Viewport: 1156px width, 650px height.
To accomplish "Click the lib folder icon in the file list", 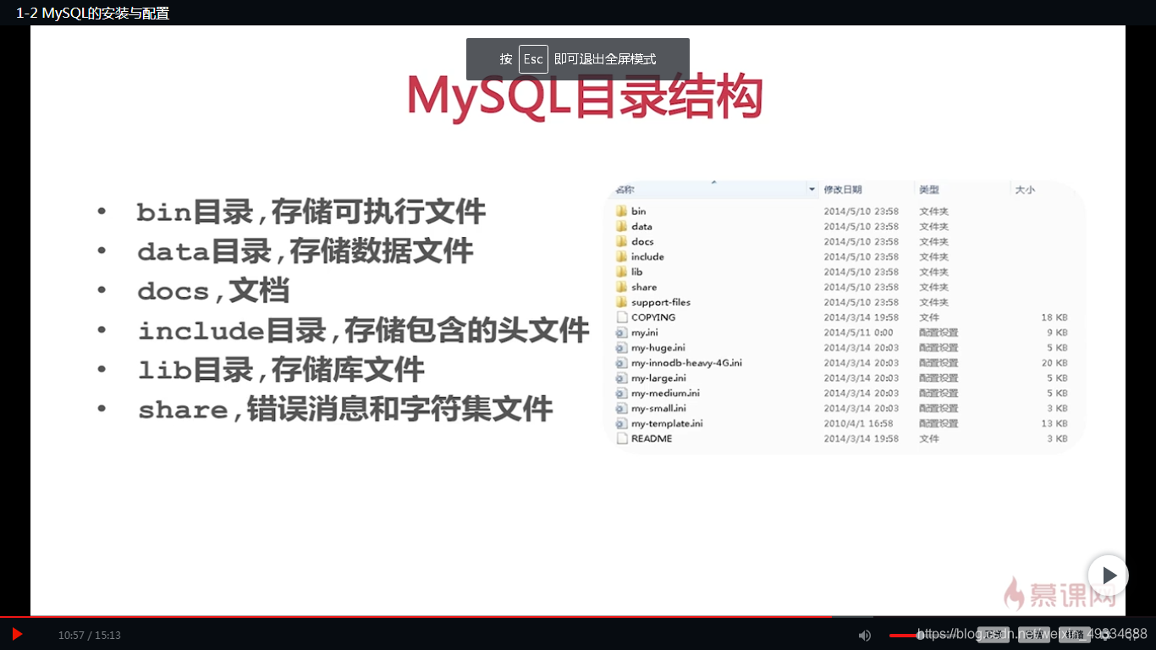I will click(621, 272).
